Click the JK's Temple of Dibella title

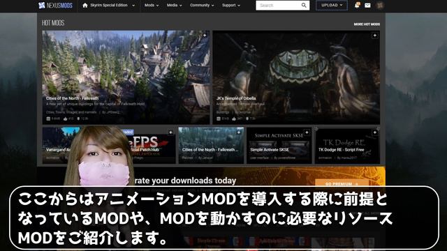pyautogui.click(x=236, y=98)
